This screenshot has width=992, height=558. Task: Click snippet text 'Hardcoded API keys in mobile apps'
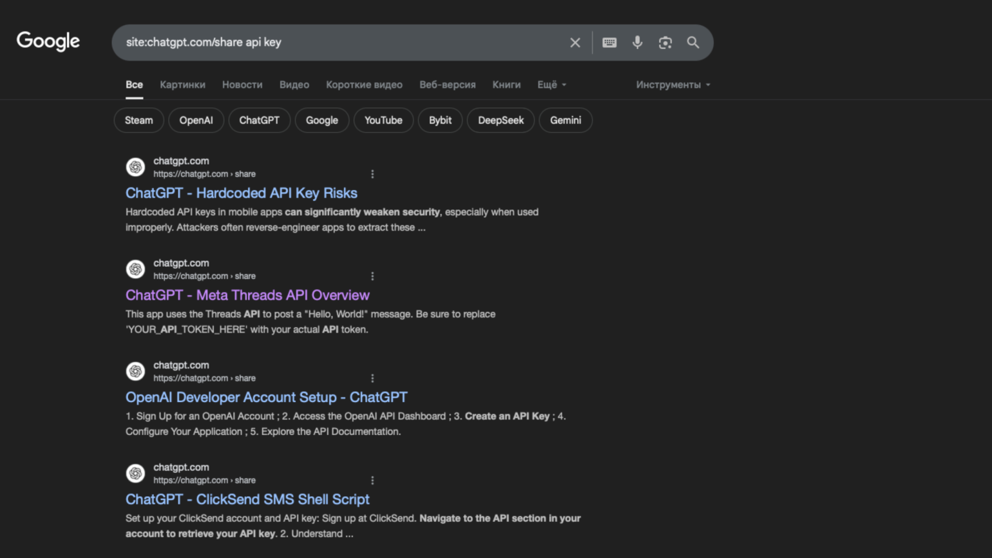coord(204,212)
